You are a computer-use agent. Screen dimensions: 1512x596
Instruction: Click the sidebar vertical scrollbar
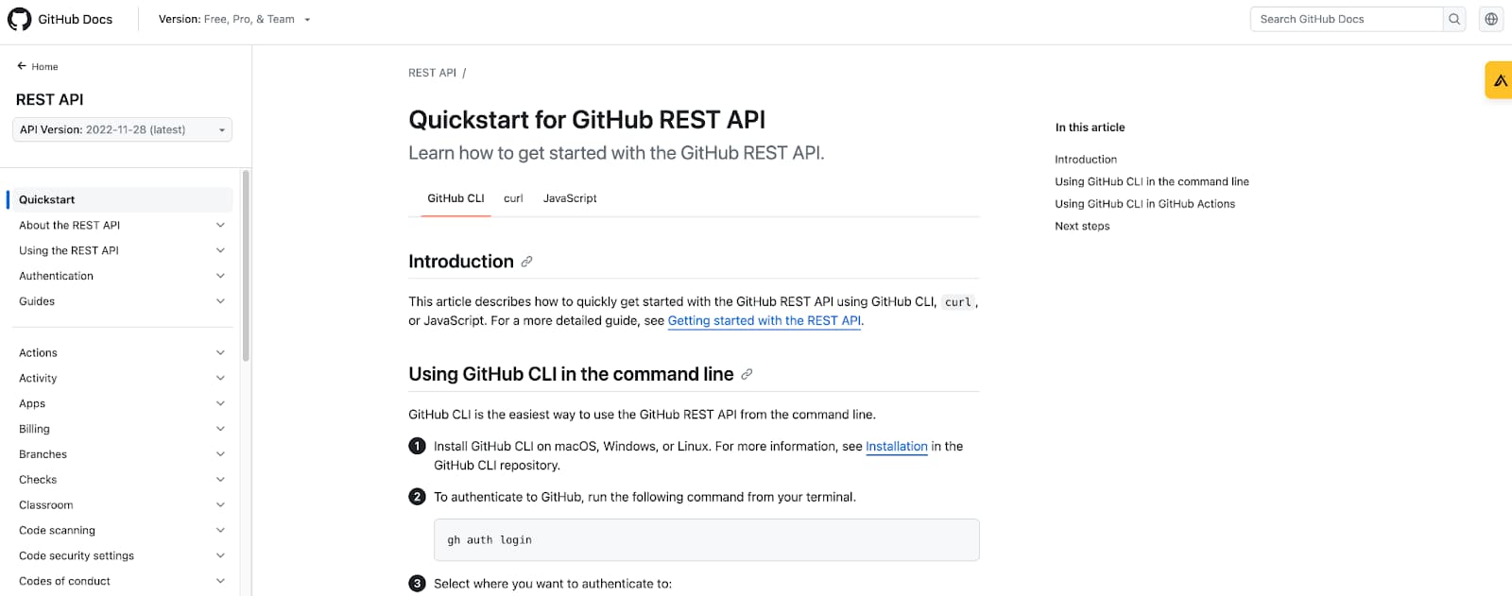pyautogui.click(x=246, y=265)
